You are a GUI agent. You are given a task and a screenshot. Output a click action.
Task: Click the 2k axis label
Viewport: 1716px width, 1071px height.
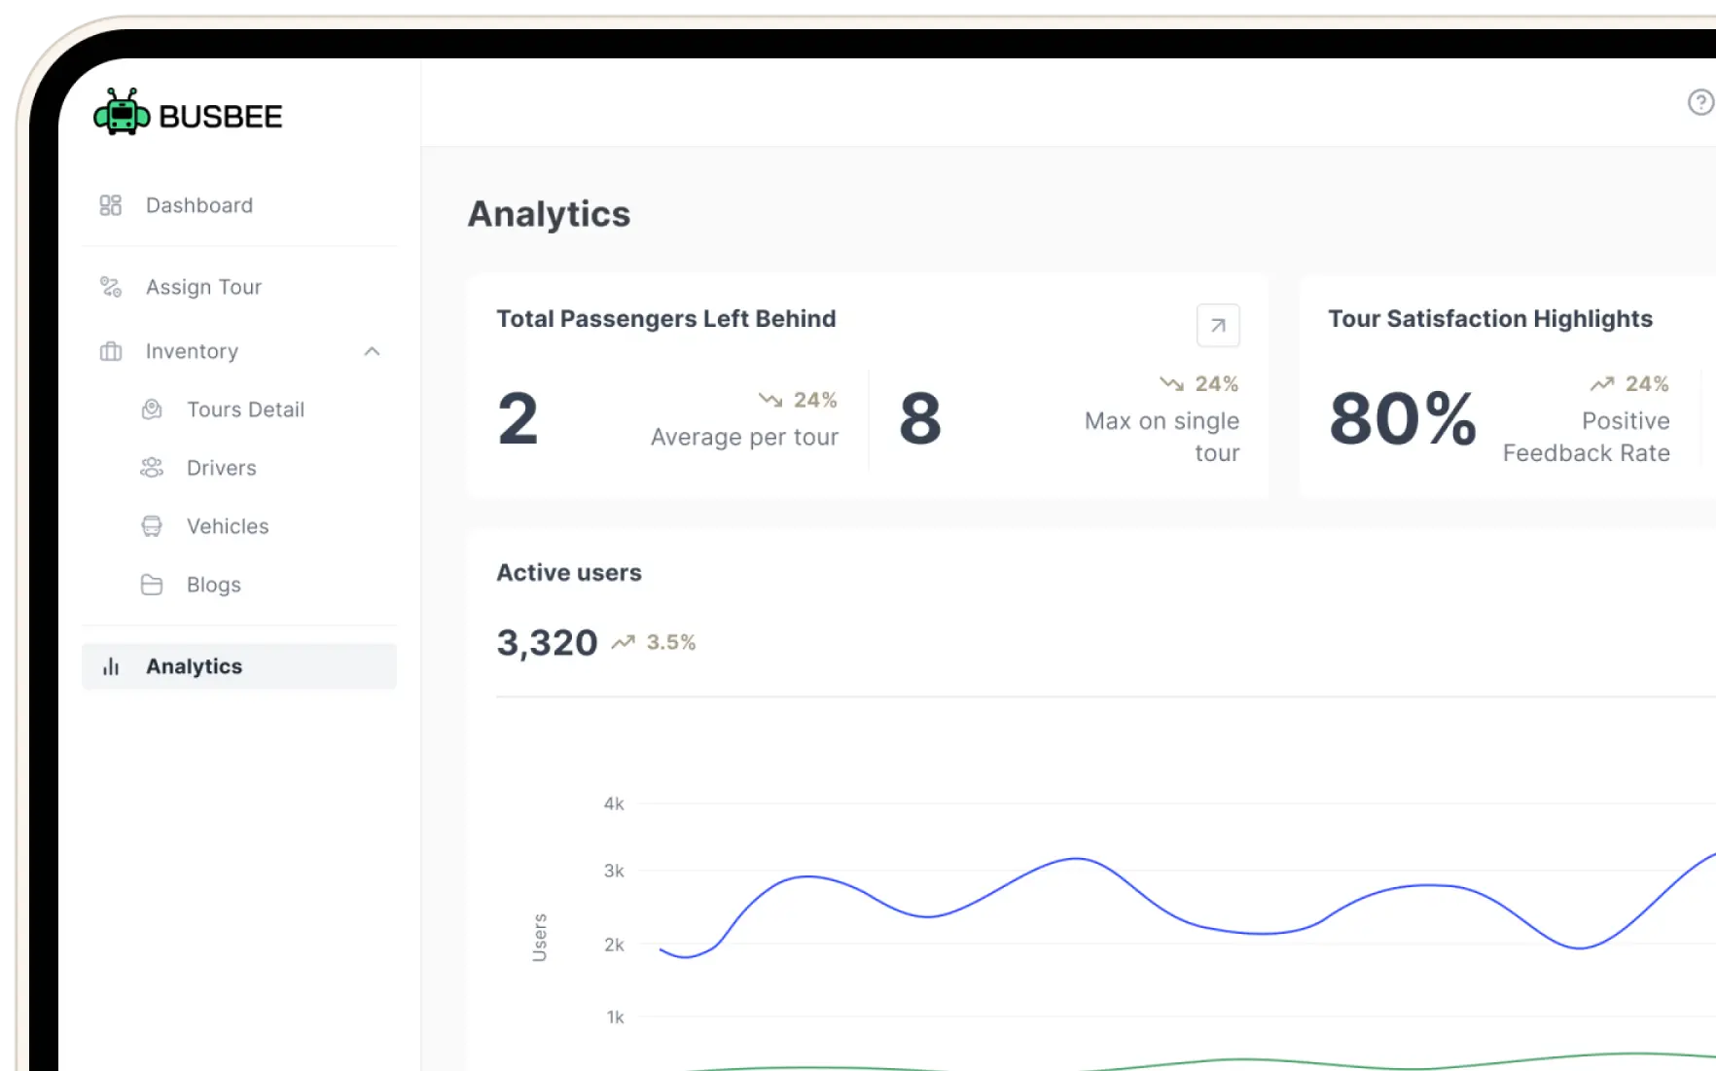tap(614, 945)
